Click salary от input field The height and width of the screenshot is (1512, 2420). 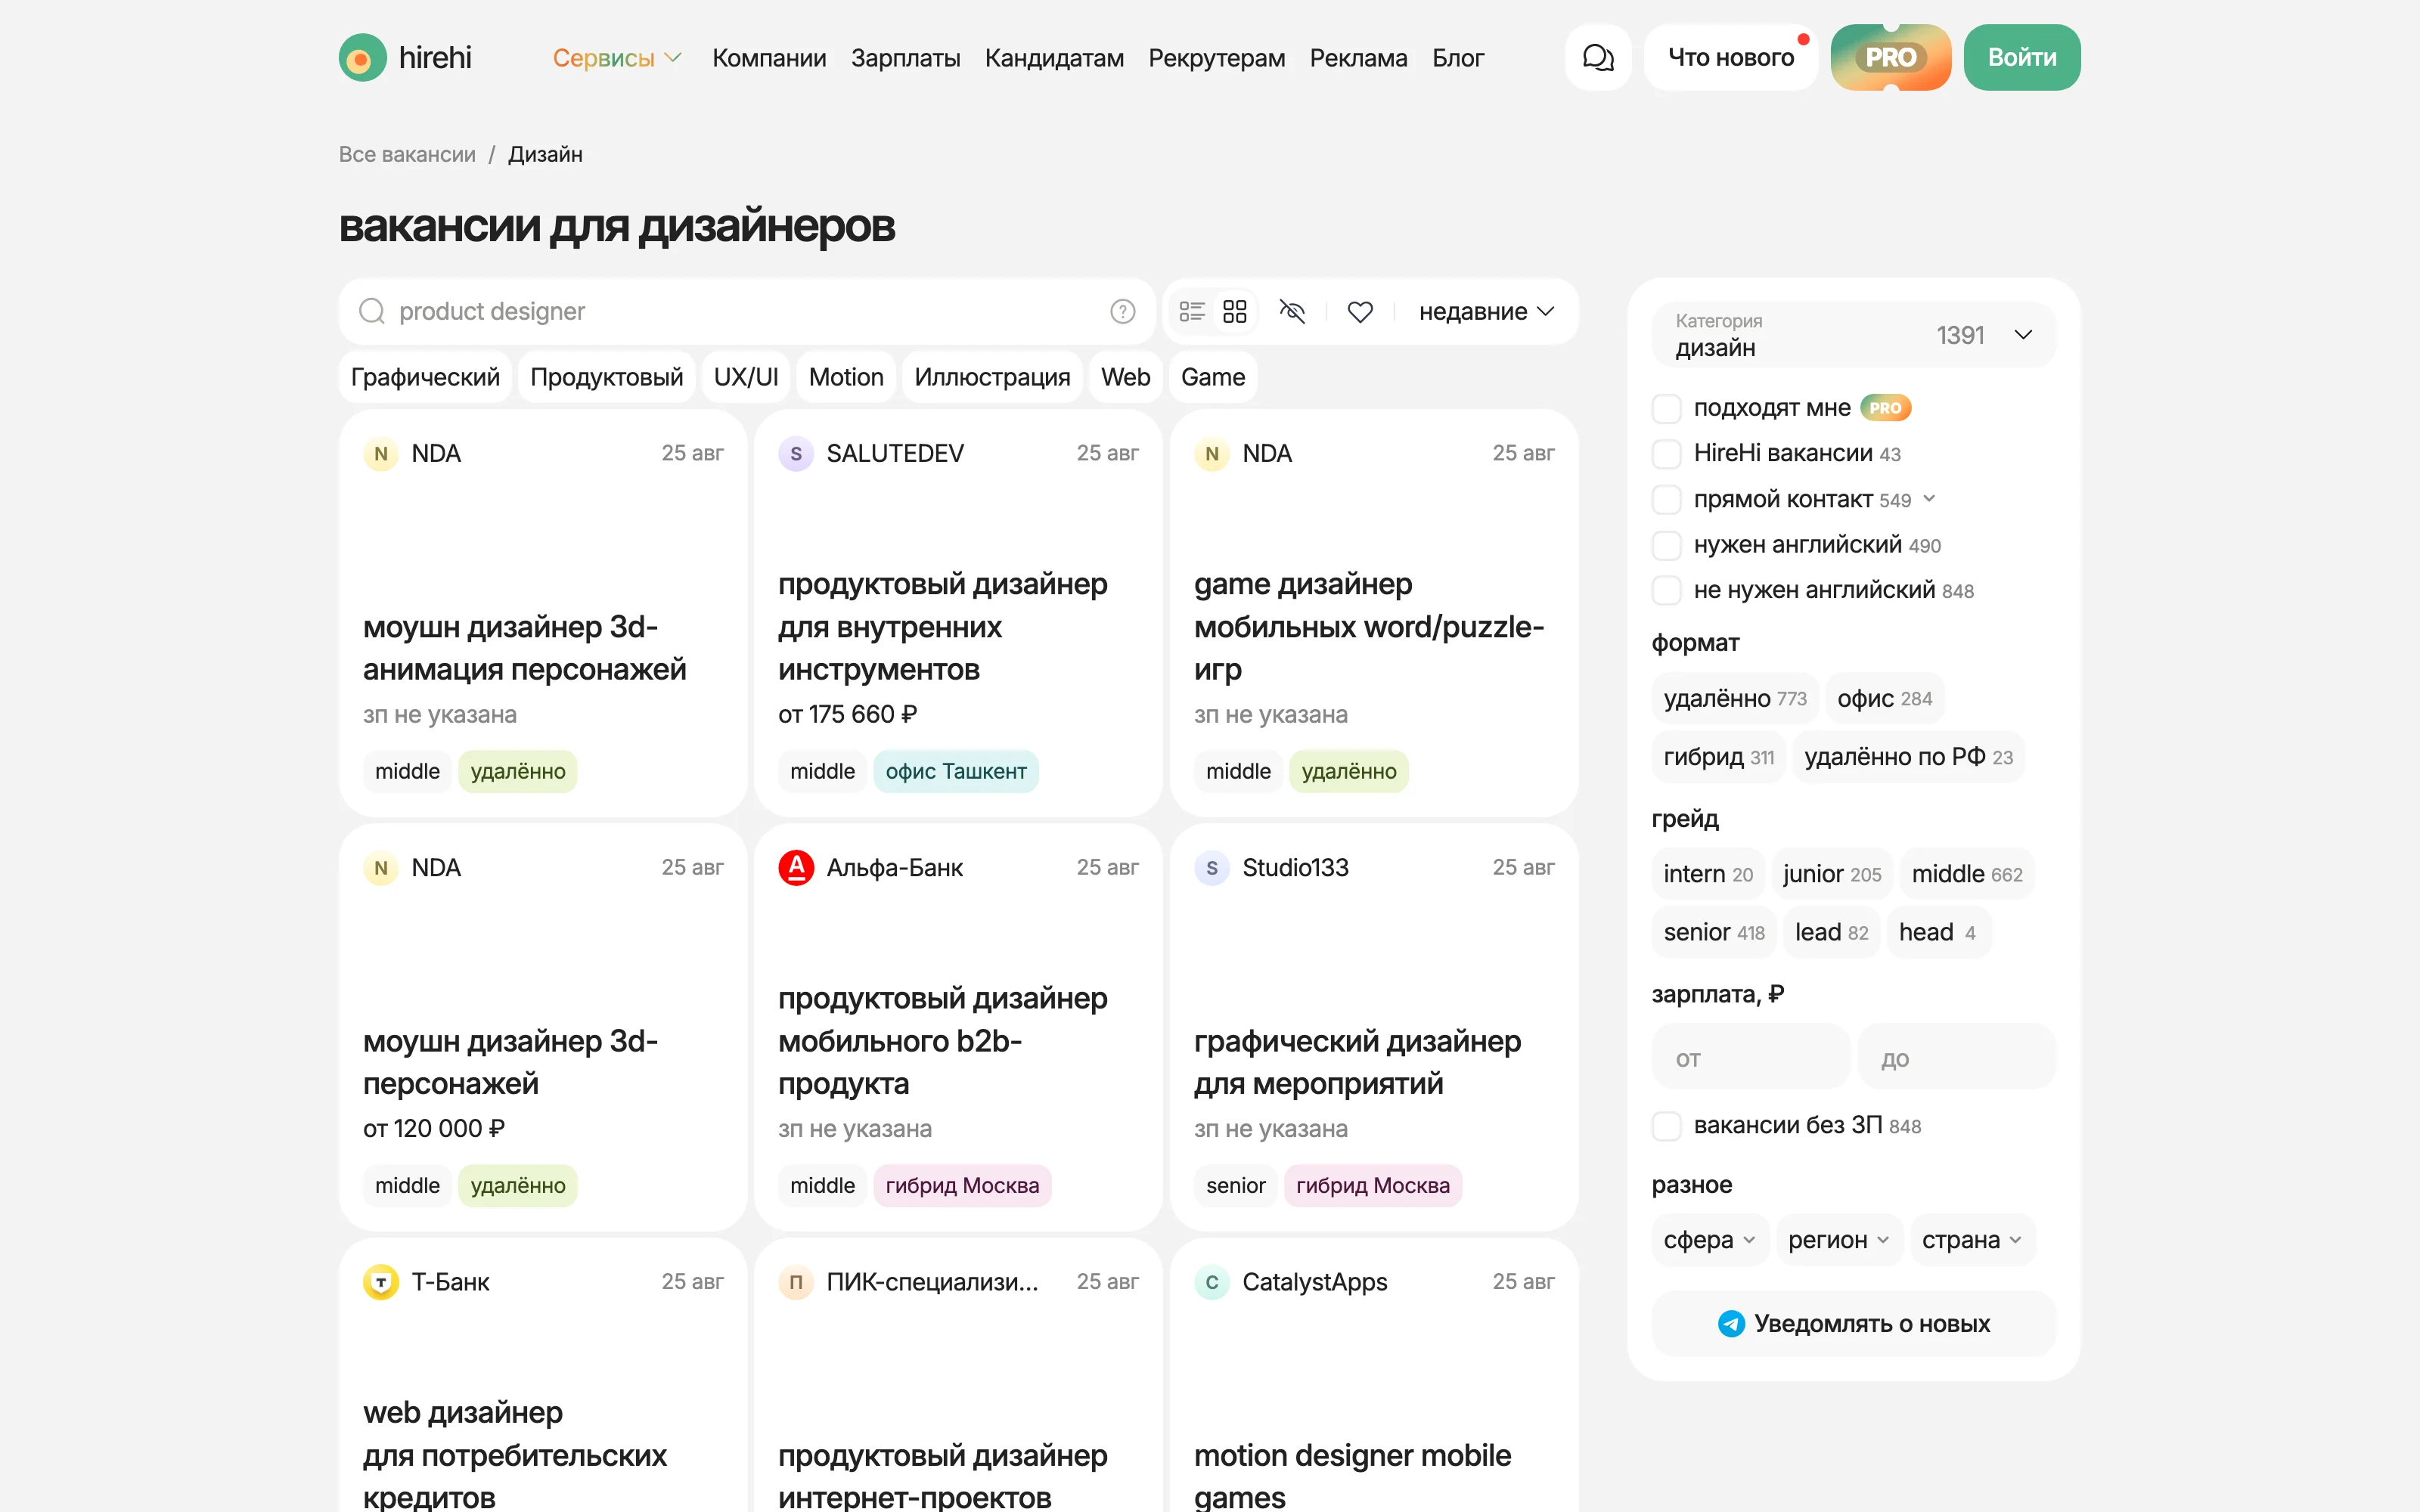[x=1750, y=1057]
